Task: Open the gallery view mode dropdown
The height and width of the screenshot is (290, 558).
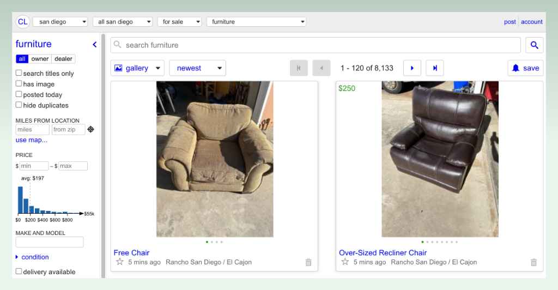Action: (137, 68)
